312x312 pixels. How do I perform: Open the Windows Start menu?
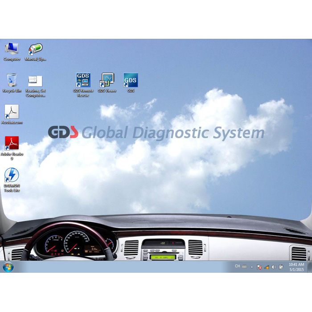click(x=8, y=267)
